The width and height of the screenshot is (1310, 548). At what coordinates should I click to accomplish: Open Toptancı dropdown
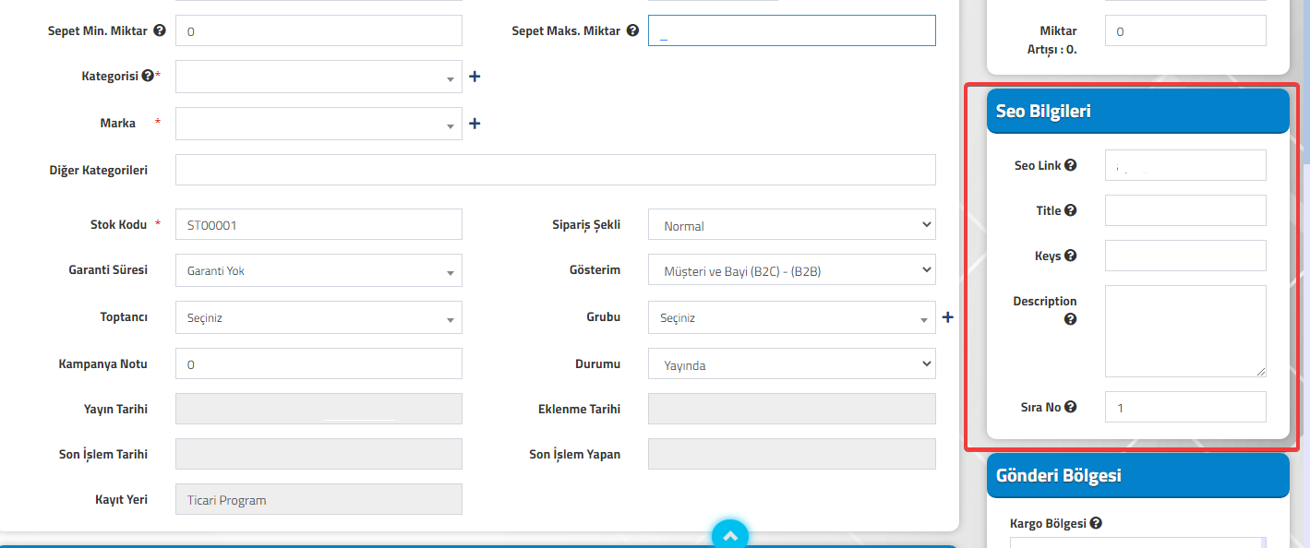click(x=318, y=317)
